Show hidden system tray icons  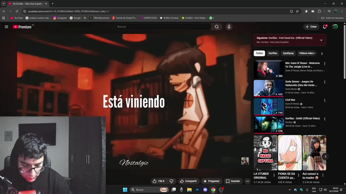coord(290,190)
